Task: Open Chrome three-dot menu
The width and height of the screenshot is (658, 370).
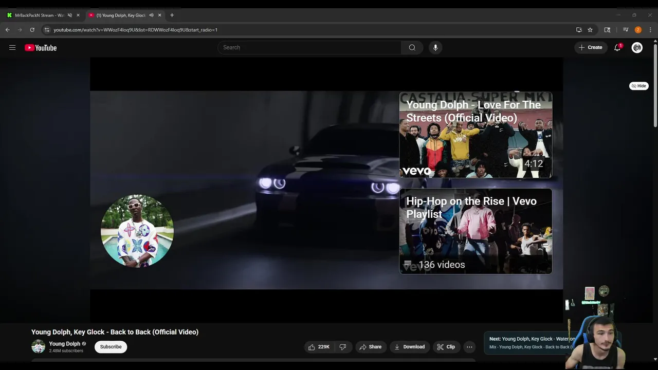Action: pos(650,30)
